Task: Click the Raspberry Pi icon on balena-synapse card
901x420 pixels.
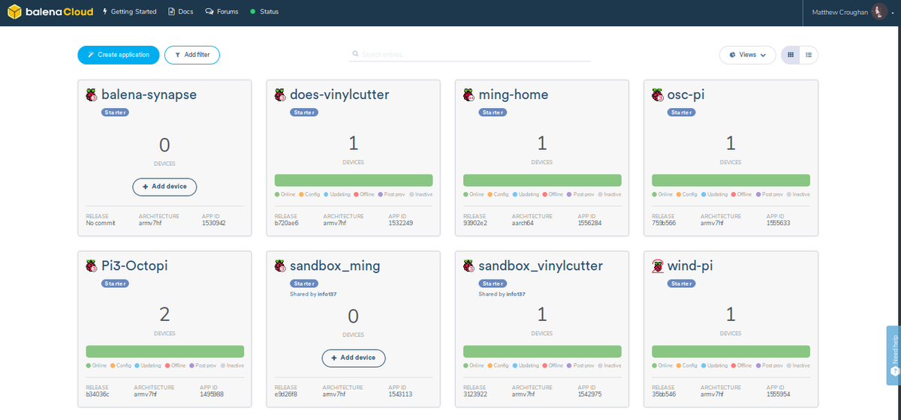Action: coord(92,95)
